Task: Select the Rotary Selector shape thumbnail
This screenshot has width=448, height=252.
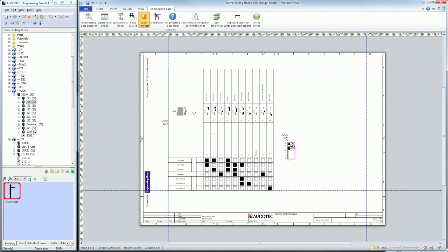Action: tap(12, 191)
